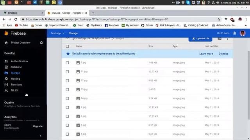Click image file icon for 13.jpg
250x140 pixels.
(78, 89)
